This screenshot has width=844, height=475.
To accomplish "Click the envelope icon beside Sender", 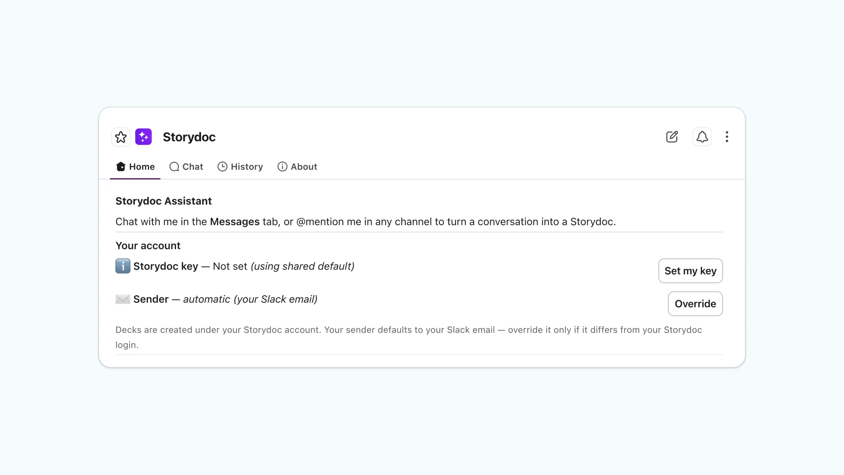I will [x=123, y=299].
